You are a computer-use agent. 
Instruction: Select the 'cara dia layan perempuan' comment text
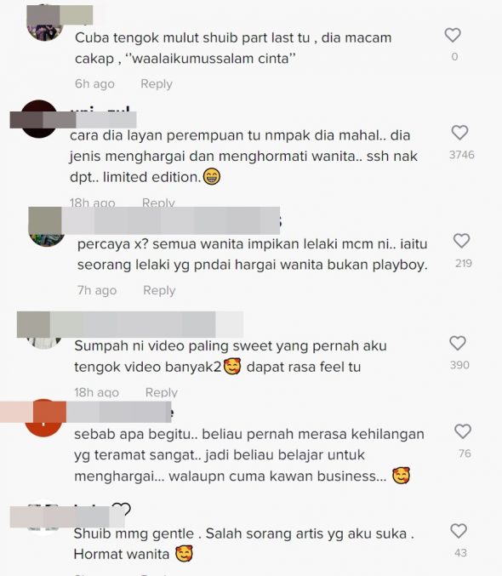click(x=243, y=156)
